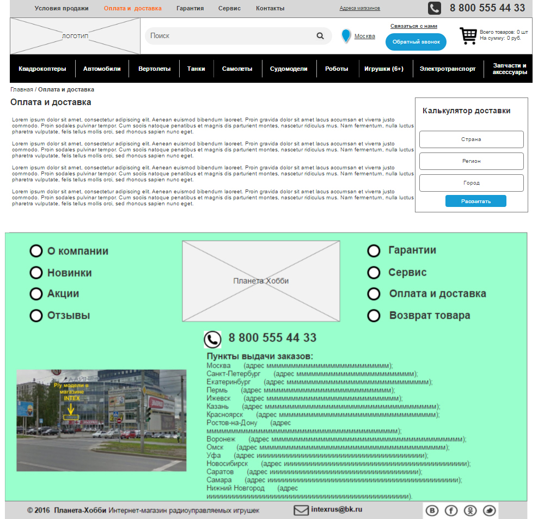
Task: Open the Автомобили category
Action: coord(102,69)
